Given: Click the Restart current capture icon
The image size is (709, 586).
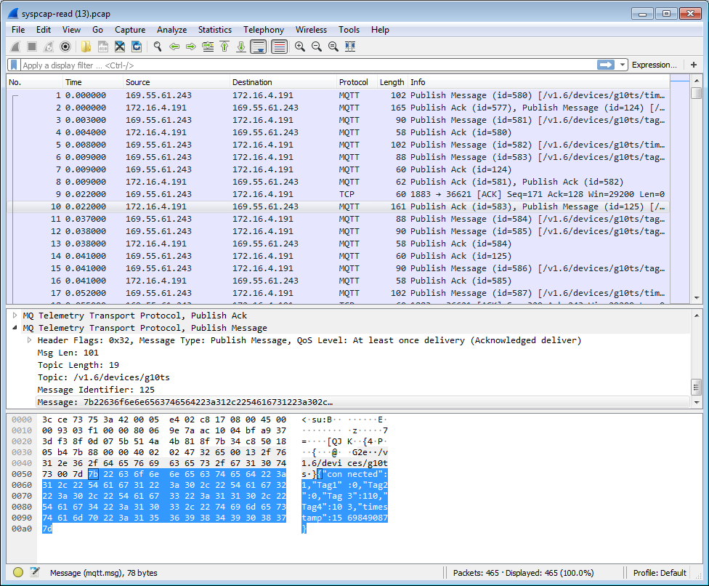Looking at the screenshot, I should [49, 47].
